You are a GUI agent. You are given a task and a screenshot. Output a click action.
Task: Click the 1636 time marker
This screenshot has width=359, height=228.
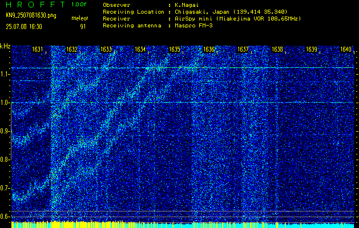tap(209, 49)
